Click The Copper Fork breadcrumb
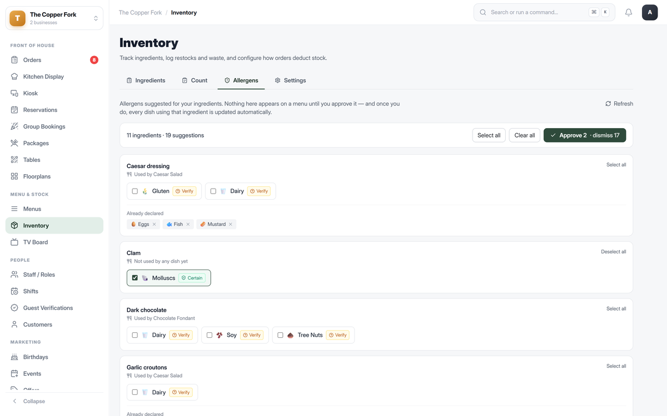This screenshot has height=416, width=667. 141,13
